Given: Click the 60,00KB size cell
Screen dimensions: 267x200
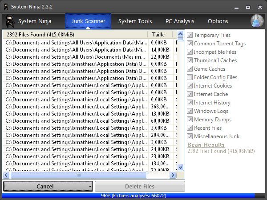Looking at the screenshot, I should click(x=160, y=121).
